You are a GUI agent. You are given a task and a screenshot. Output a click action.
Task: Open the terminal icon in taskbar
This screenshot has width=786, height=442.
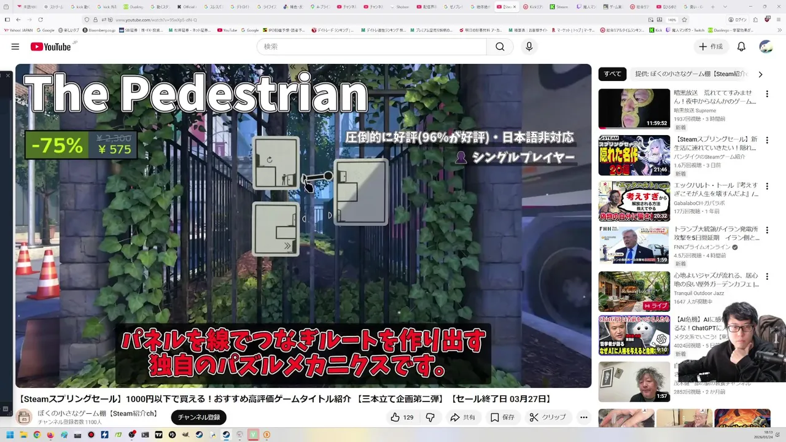[x=145, y=435]
